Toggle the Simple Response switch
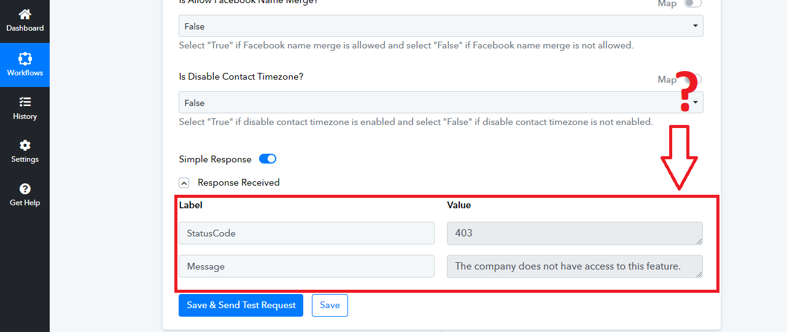 click(268, 159)
